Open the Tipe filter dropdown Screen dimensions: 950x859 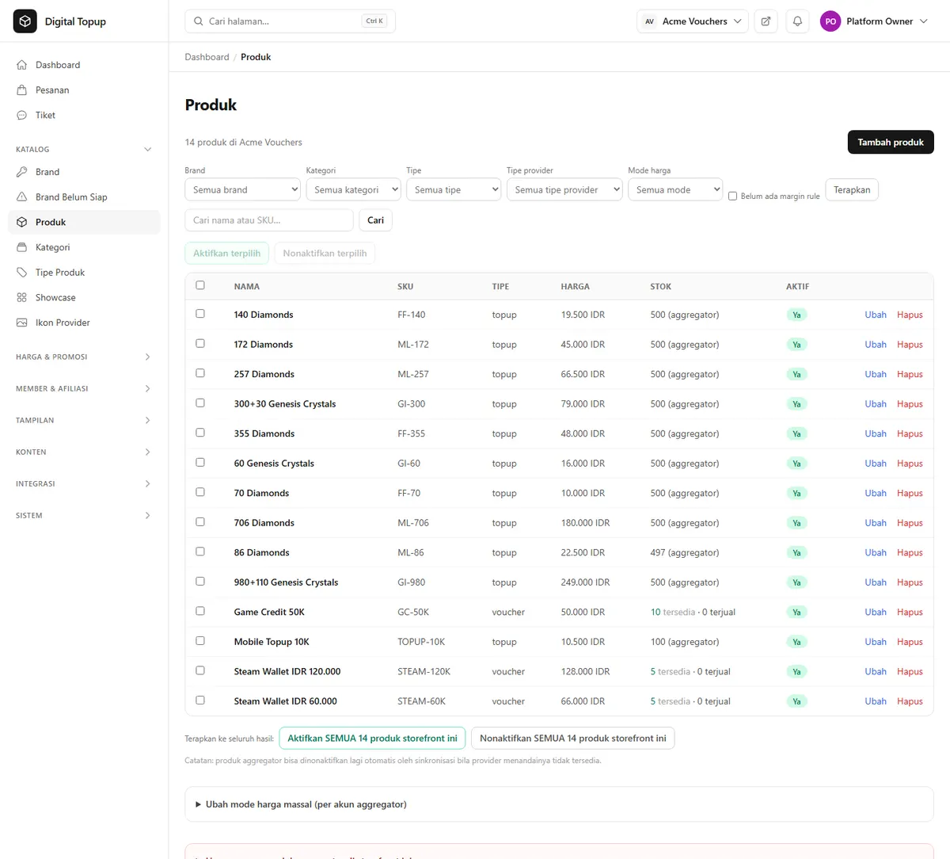coord(454,189)
